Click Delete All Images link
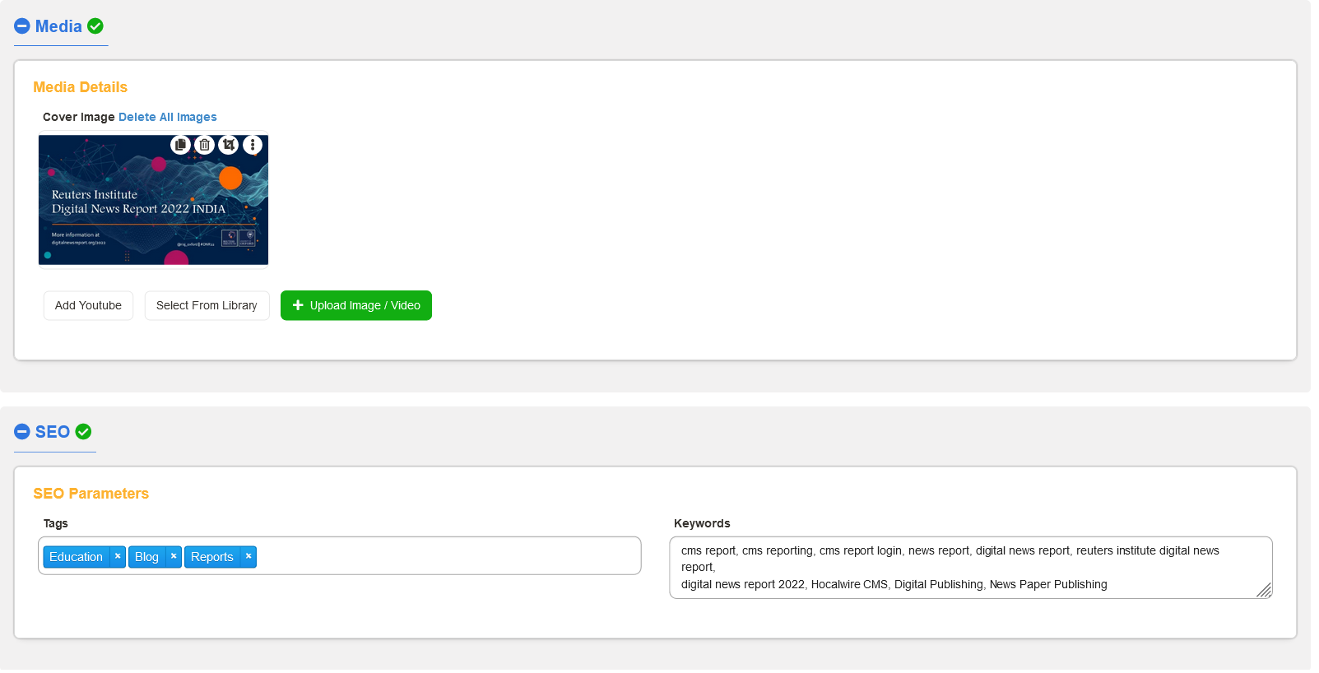This screenshot has width=1319, height=673. click(x=168, y=117)
